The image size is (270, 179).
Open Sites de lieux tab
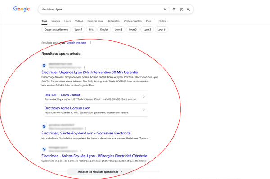tap(95, 21)
